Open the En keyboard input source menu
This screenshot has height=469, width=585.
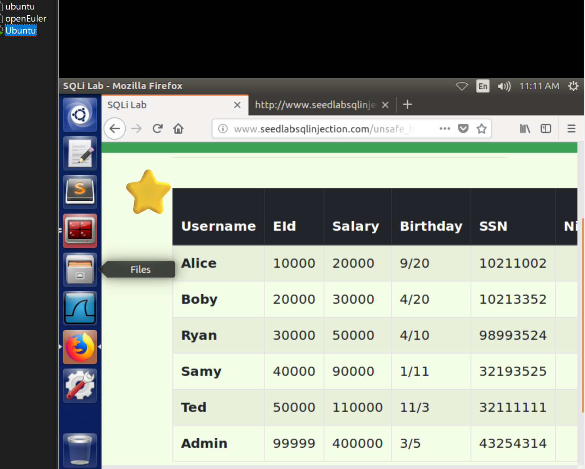(483, 86)
